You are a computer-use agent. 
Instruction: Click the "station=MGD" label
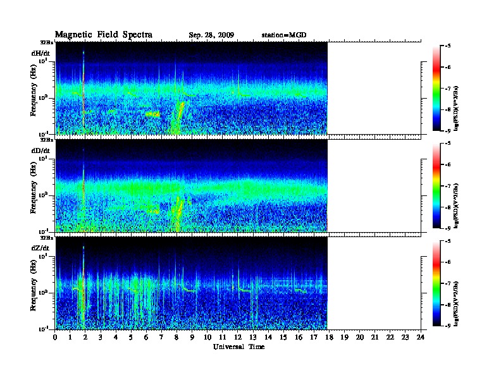point(284,35)
